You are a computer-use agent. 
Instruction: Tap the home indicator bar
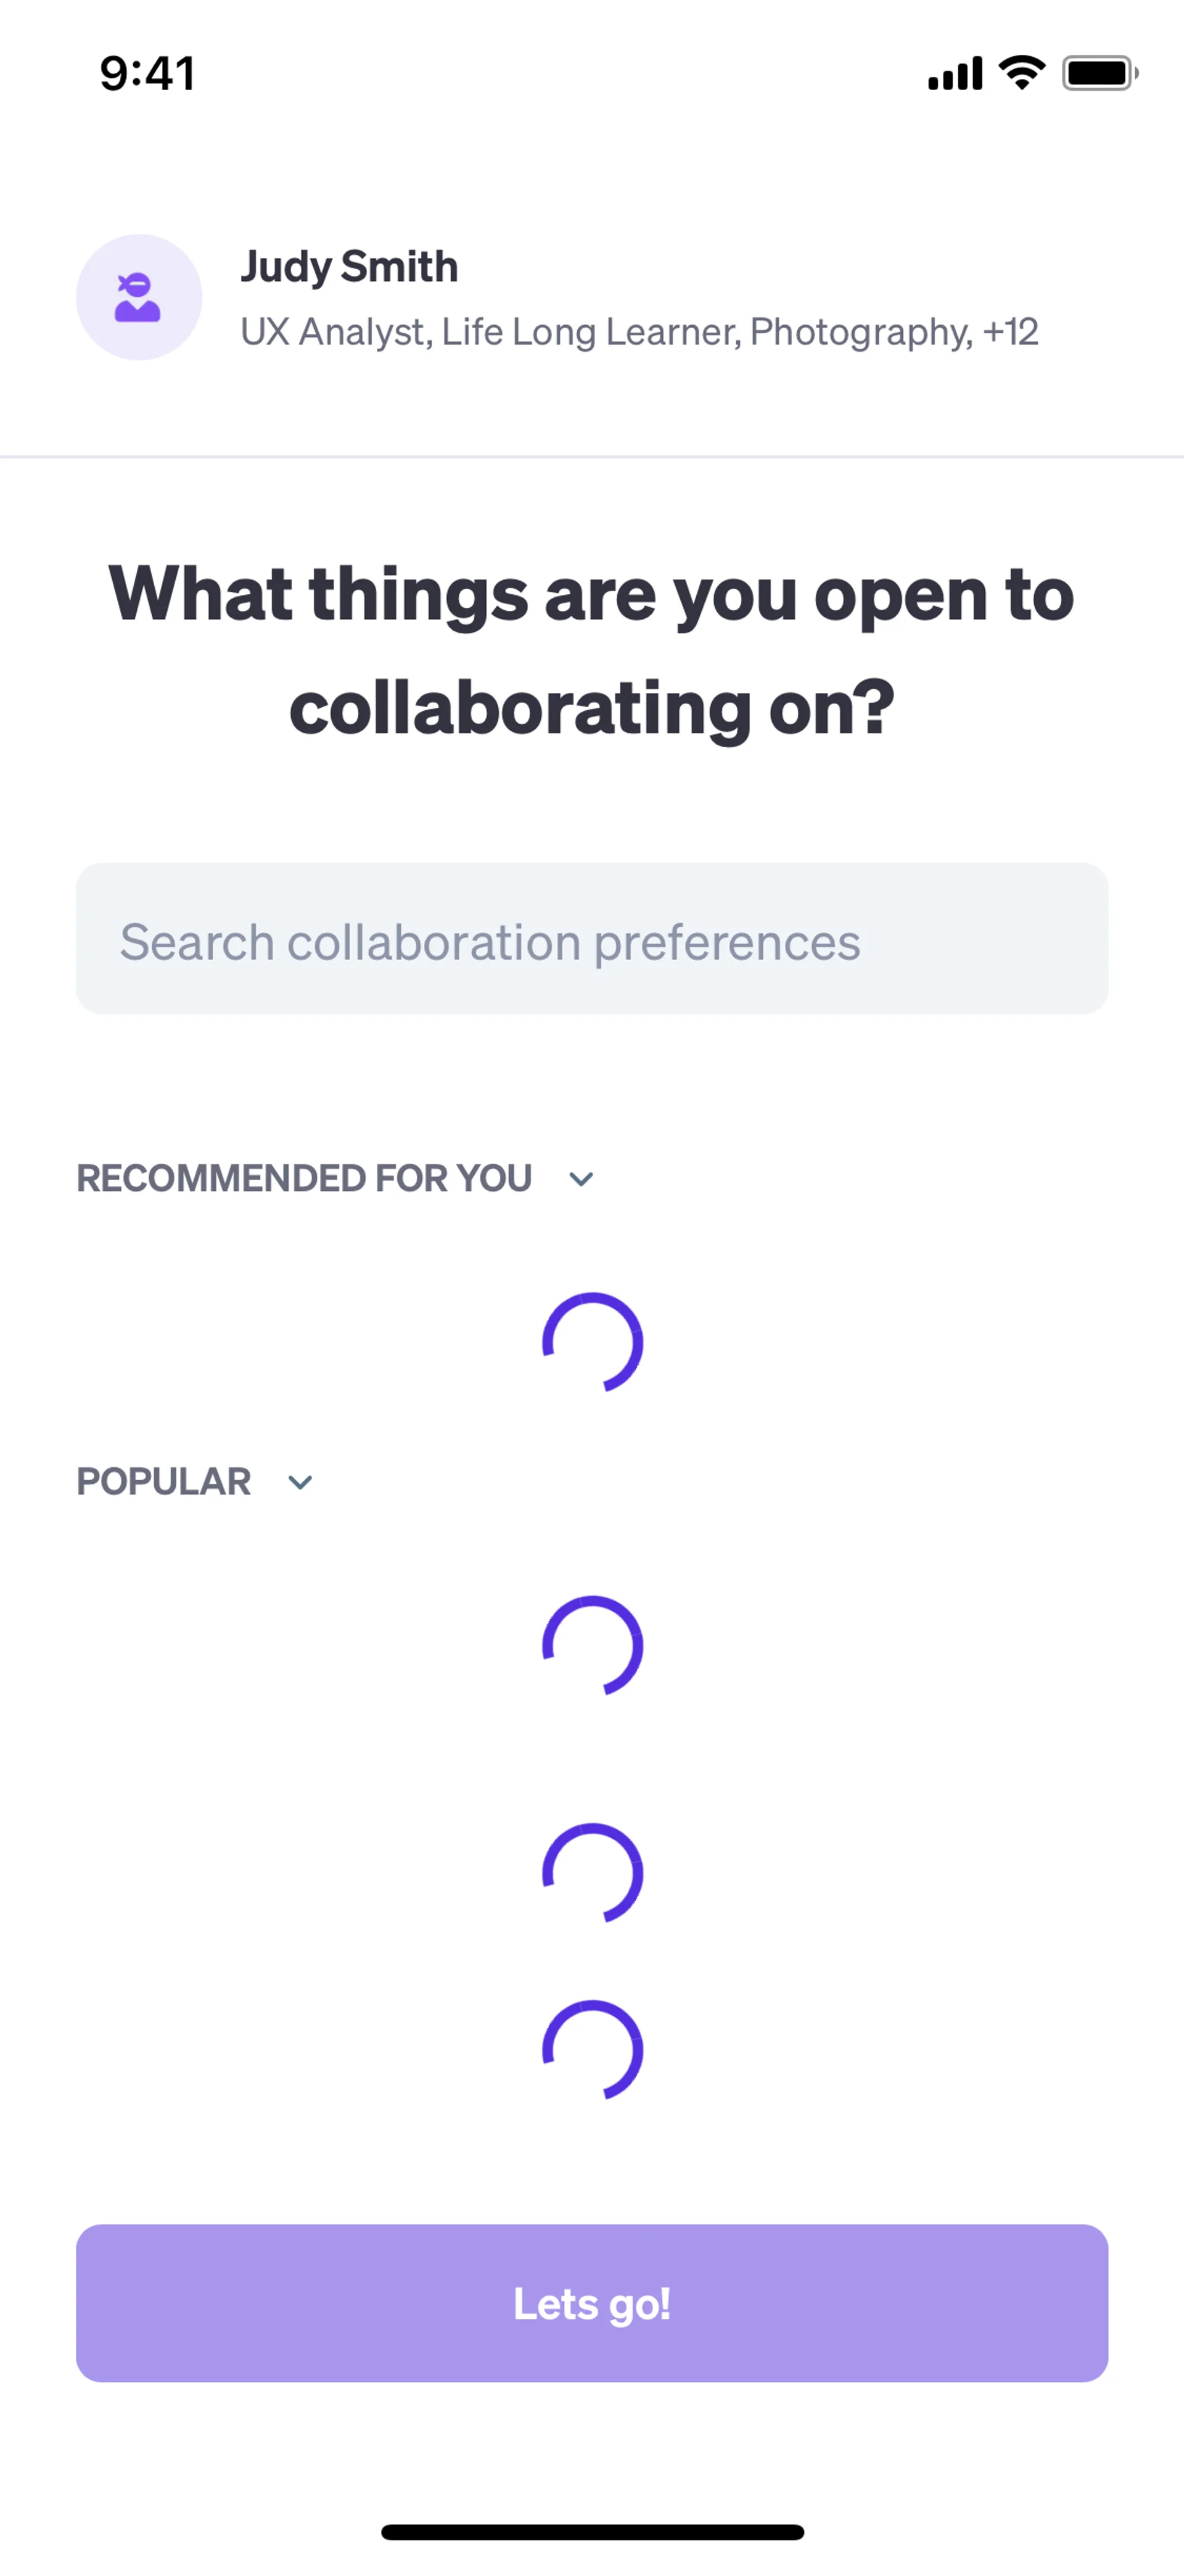point(592,2531)
